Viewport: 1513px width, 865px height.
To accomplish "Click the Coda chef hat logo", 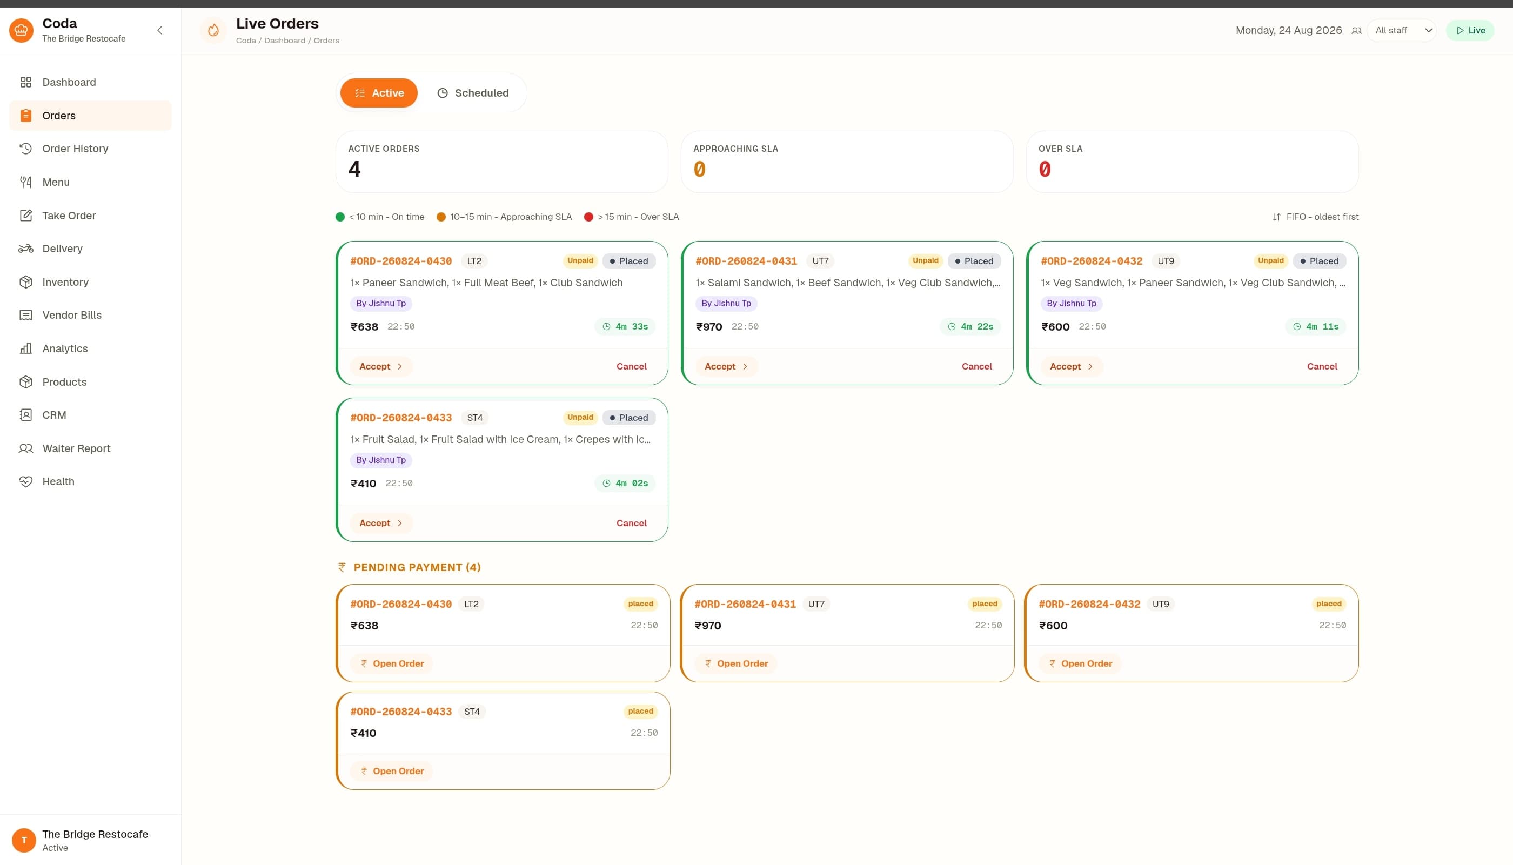I will coord(22,30).
